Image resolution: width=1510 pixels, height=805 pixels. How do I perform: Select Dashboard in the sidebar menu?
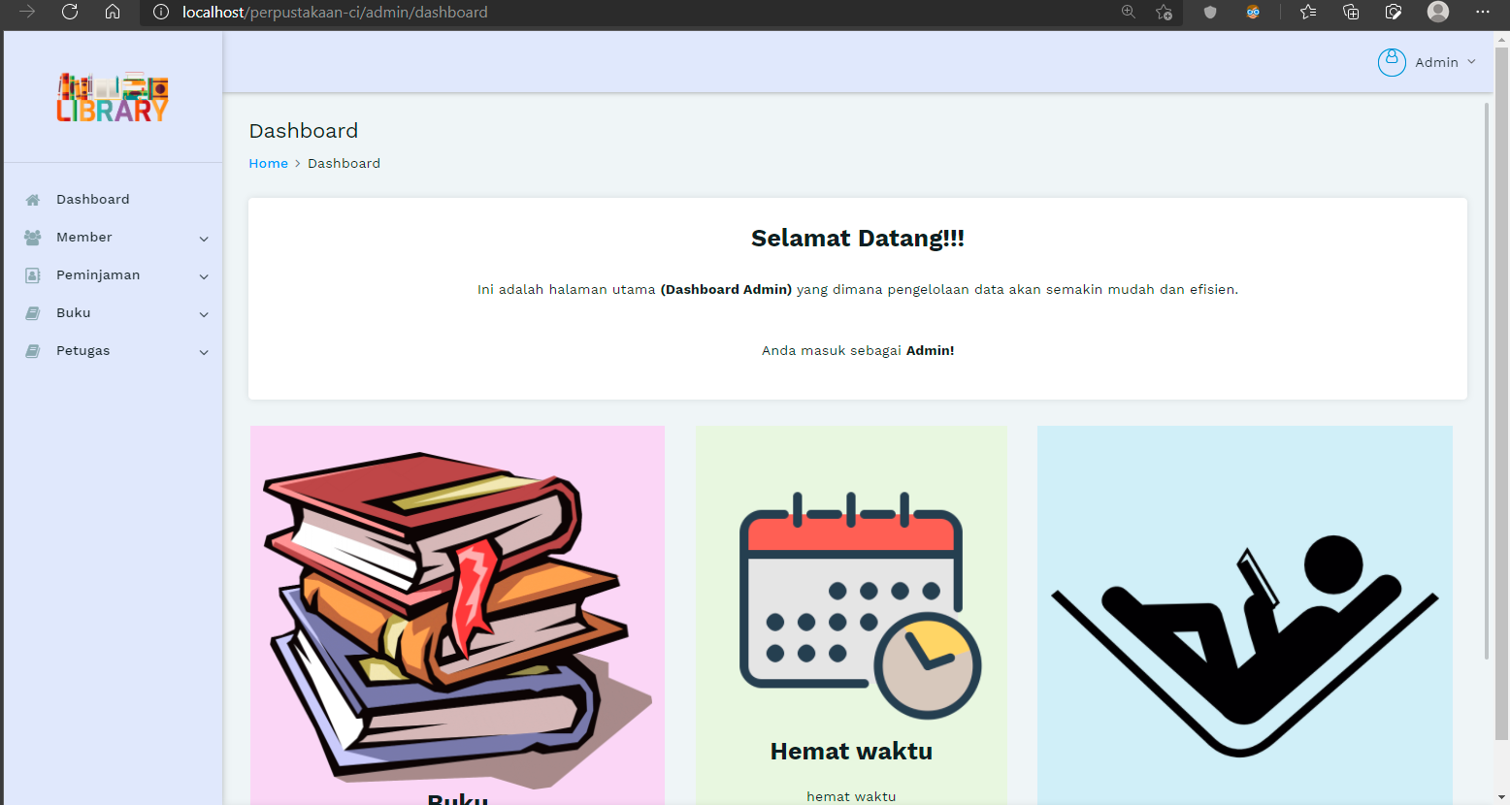click(93, 199)
